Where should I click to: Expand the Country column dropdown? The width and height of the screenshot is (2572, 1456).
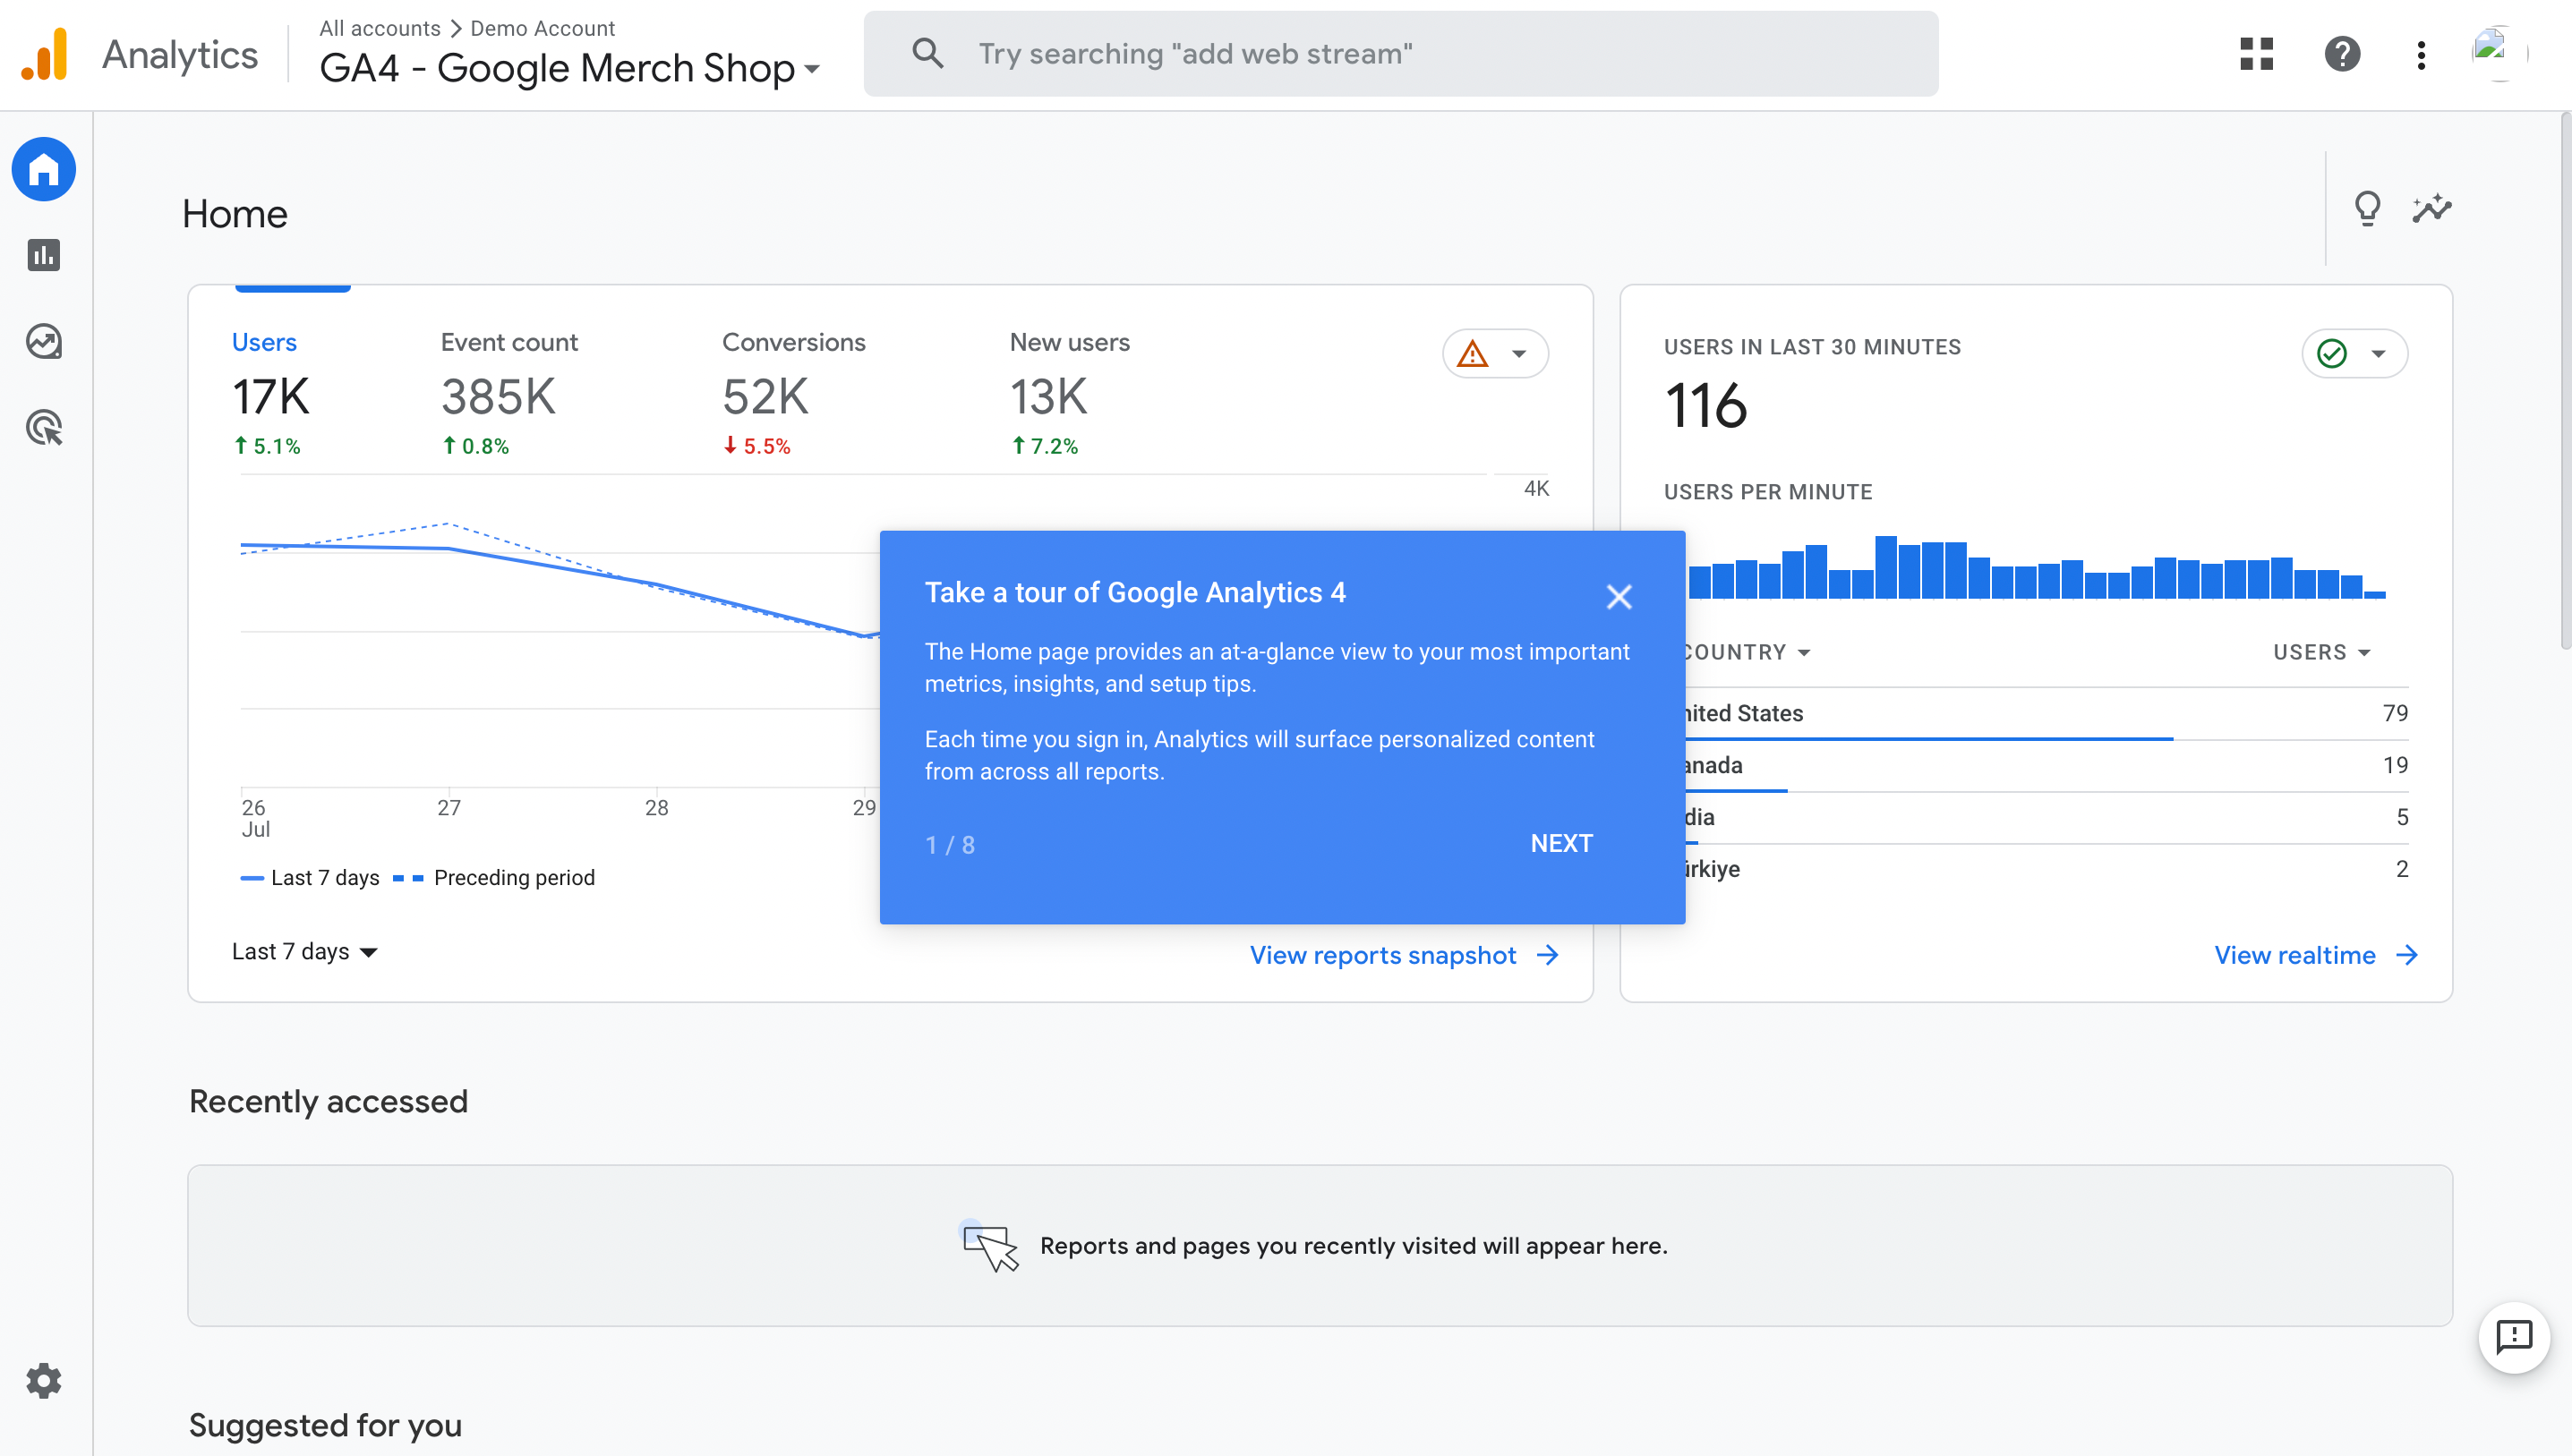pos(1744,651)
